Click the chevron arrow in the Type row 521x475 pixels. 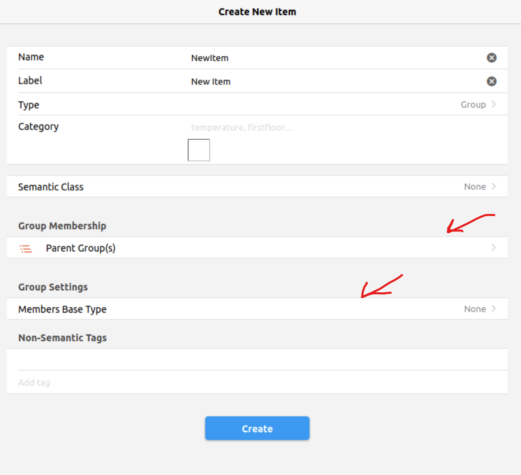[494, 104]
